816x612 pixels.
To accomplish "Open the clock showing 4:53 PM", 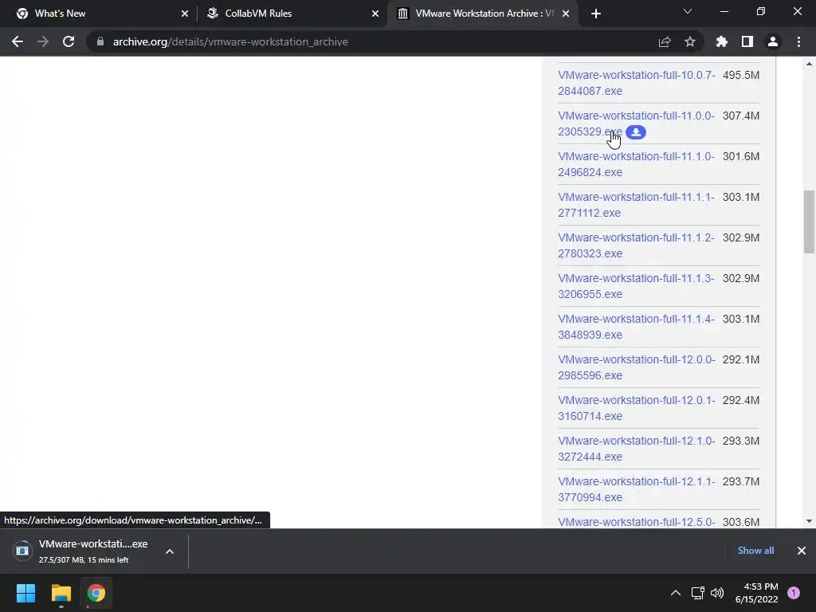I will [x=757, y=593].
